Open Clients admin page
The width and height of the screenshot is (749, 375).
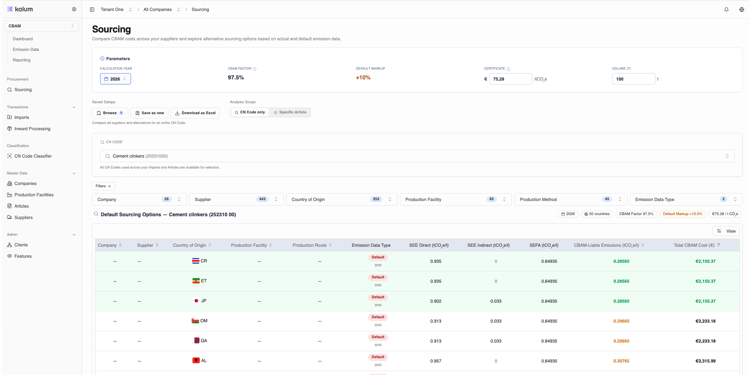click(x=21, y=245)
